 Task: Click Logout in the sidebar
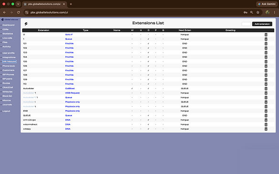(6, 111)
